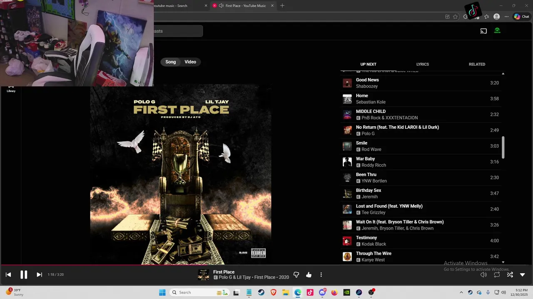Screen dimensions: 533x299
Task: Click the Through The Wire thumbnail
Action: coord(347,257)
